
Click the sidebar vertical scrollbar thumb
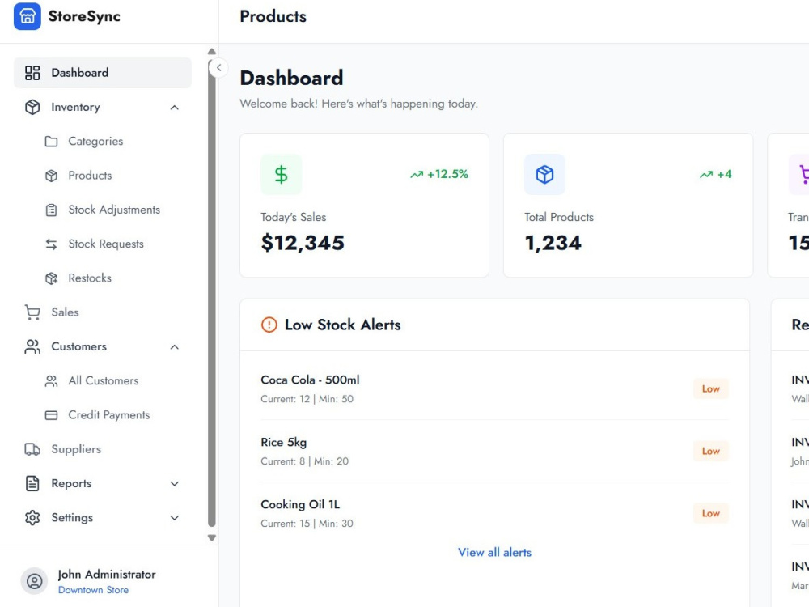(211, 291)
